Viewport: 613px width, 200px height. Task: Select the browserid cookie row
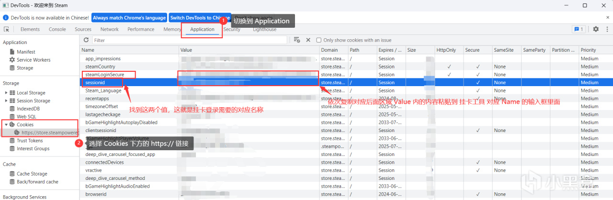pyautogui.click(x=346, y=194)
